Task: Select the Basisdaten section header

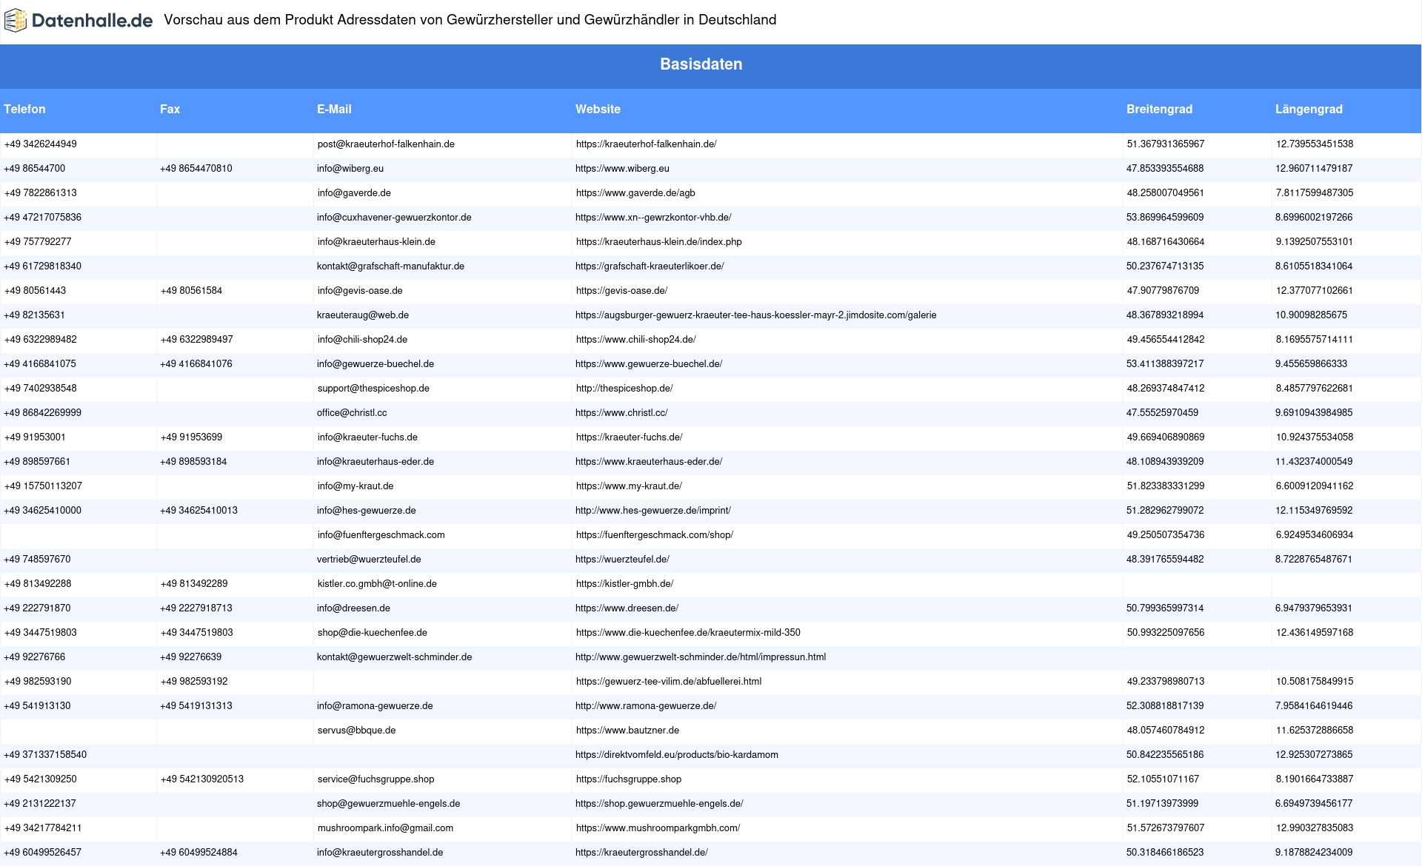Action: click(x=701, y=64)
